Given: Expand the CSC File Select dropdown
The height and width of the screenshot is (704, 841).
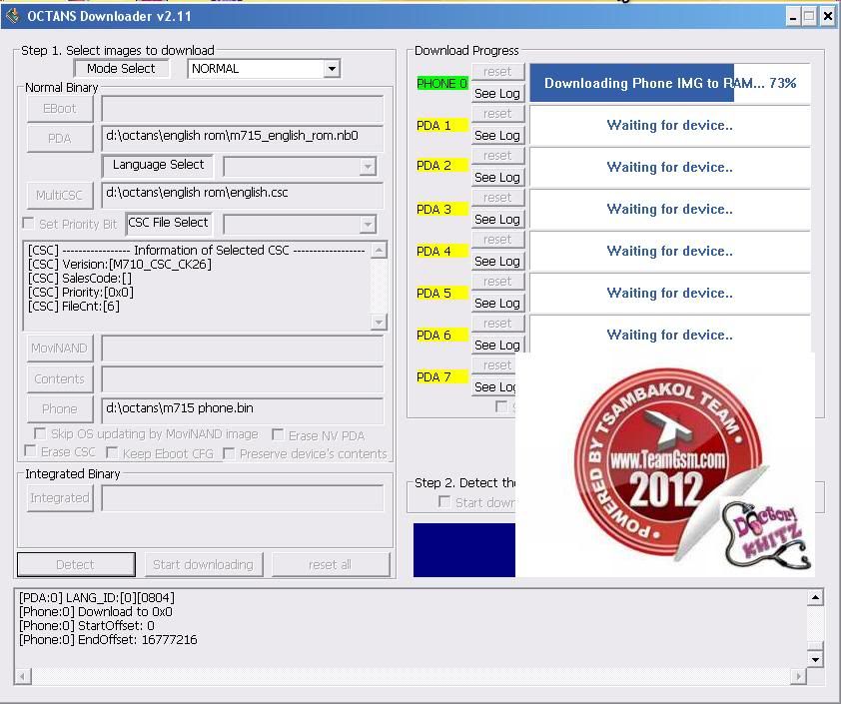Looking at the screenshot, I should (368, 225).
